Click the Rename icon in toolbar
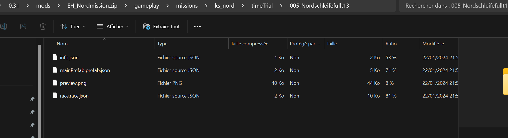This screenshot has width=508, height=138. coord(4,26)
